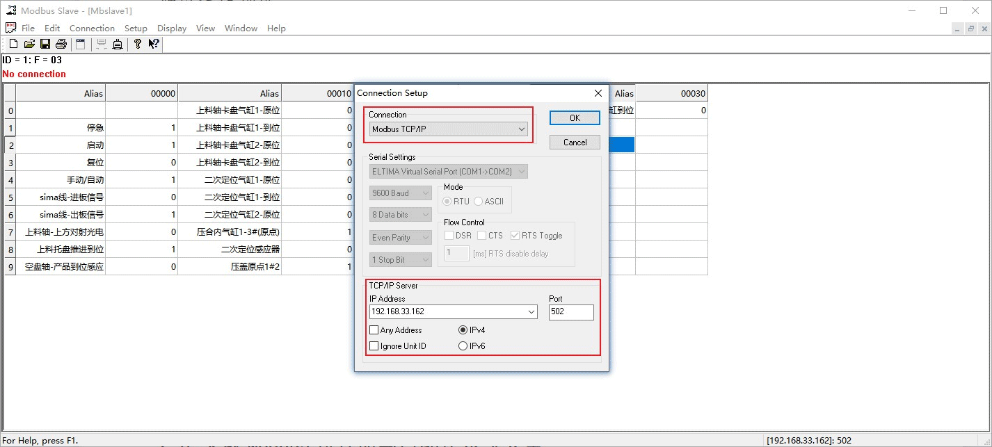Select the IPv4 radio button
Image resolution: width=992 pixels, height=447 pixels.
[463, 330]
